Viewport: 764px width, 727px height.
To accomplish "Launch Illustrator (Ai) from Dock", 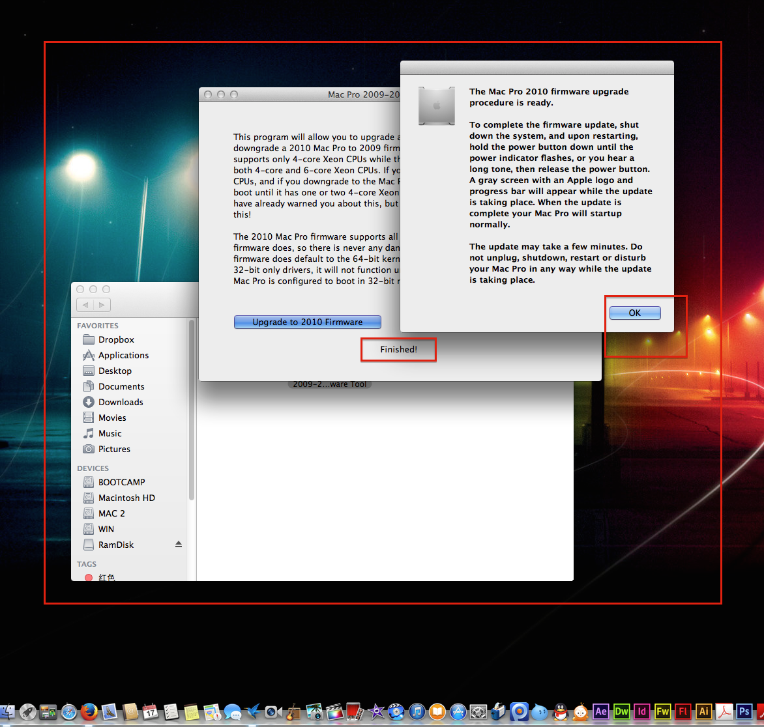I will pyautogui.click(x=703, y=711).
